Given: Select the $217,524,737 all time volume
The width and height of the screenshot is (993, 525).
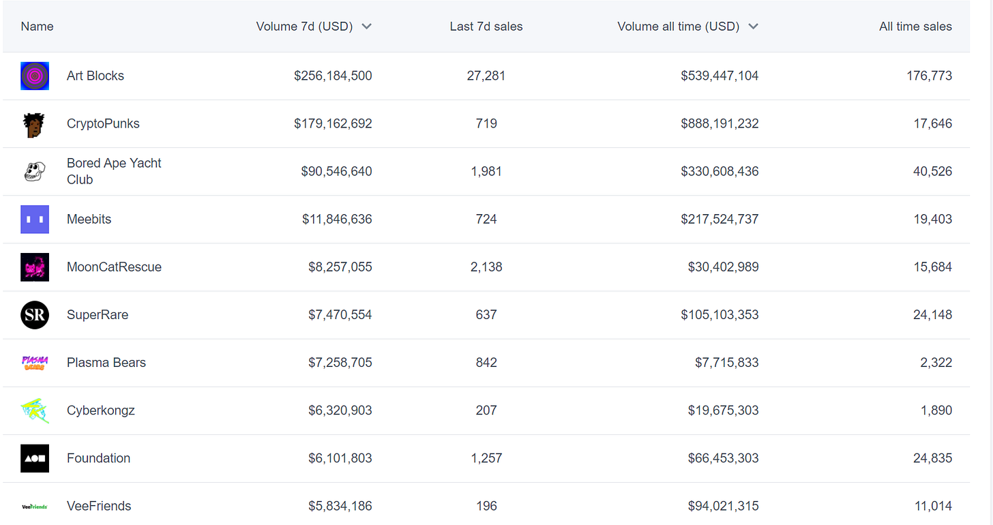Looking at the screenshot, I should (x=720, y=219).
